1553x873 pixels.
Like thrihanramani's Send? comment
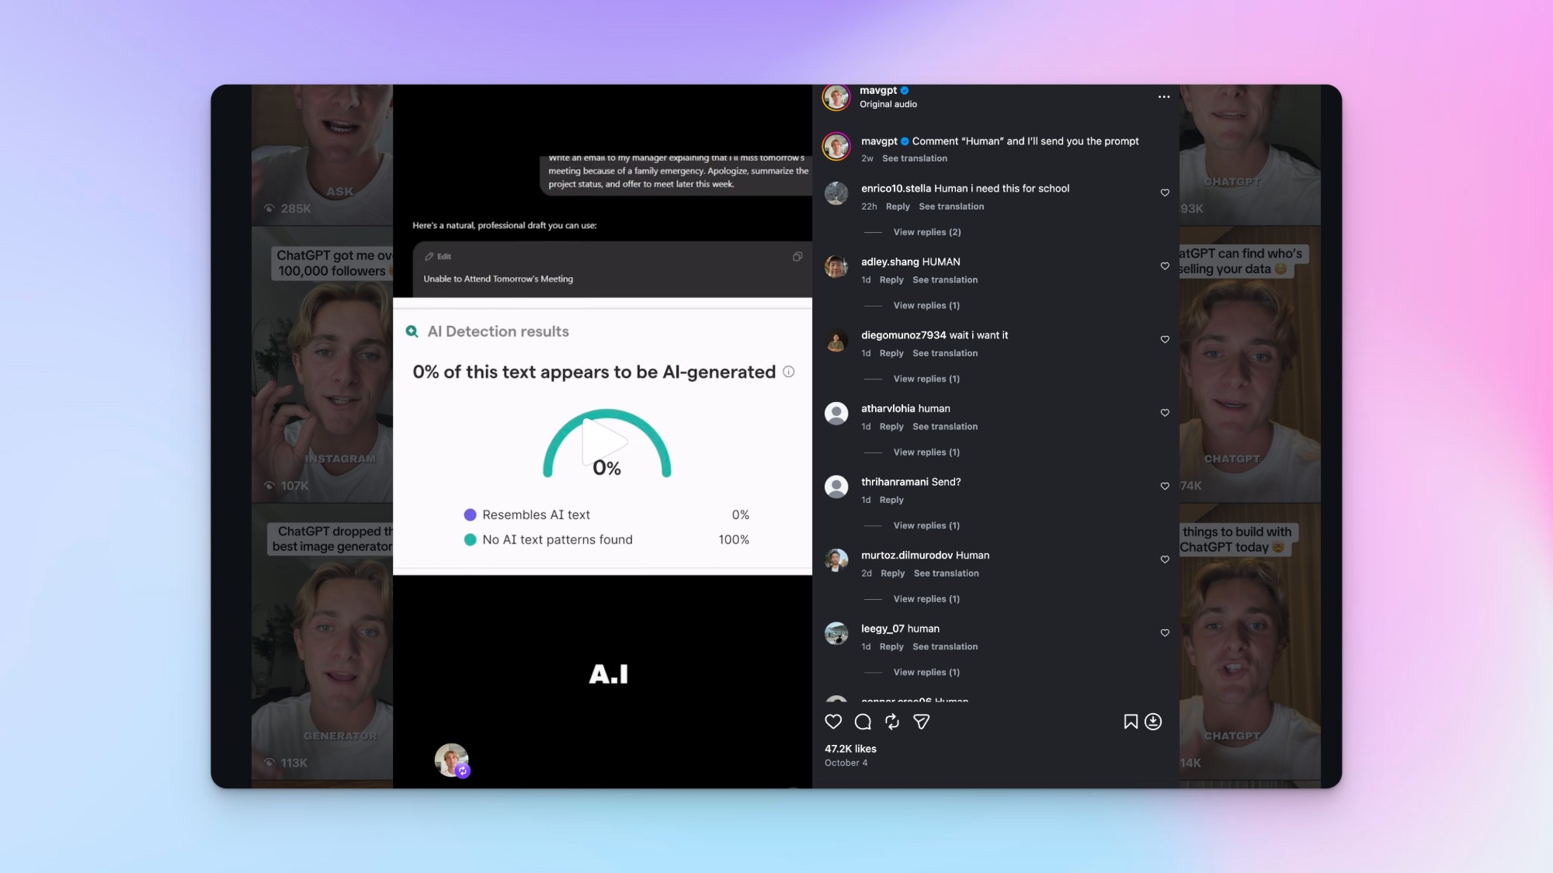(1165, 486)
